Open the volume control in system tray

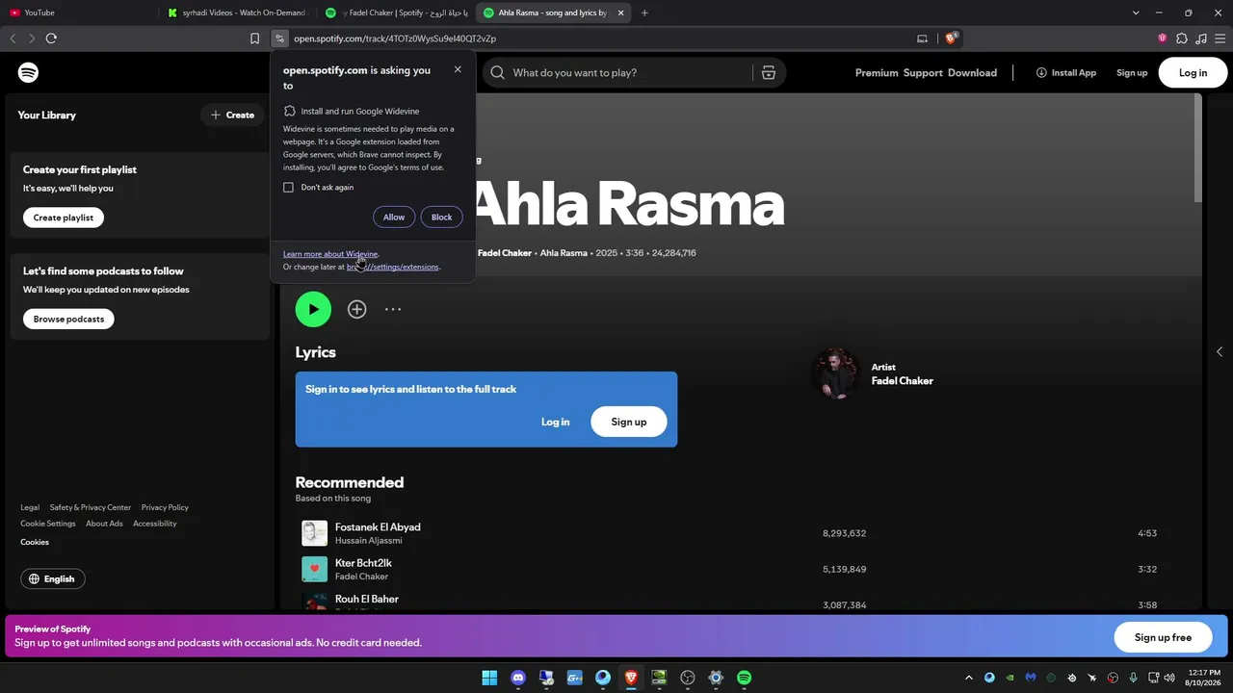tap(1169, 678)
